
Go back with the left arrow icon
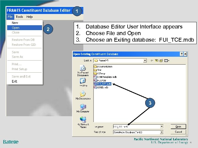click(x=152, y=61)
